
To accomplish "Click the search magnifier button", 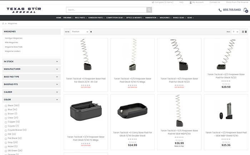I will coord(149,10).
